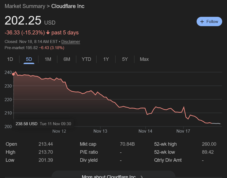The width and height of the screenshot is (227, 178).
Task: Click the Market Summary breadcrumb
Action: click(25, 6)
